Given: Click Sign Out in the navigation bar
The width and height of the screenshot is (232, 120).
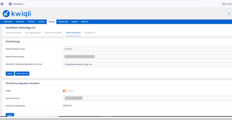Looking at the screenshot, I should (x=85, y=22).
